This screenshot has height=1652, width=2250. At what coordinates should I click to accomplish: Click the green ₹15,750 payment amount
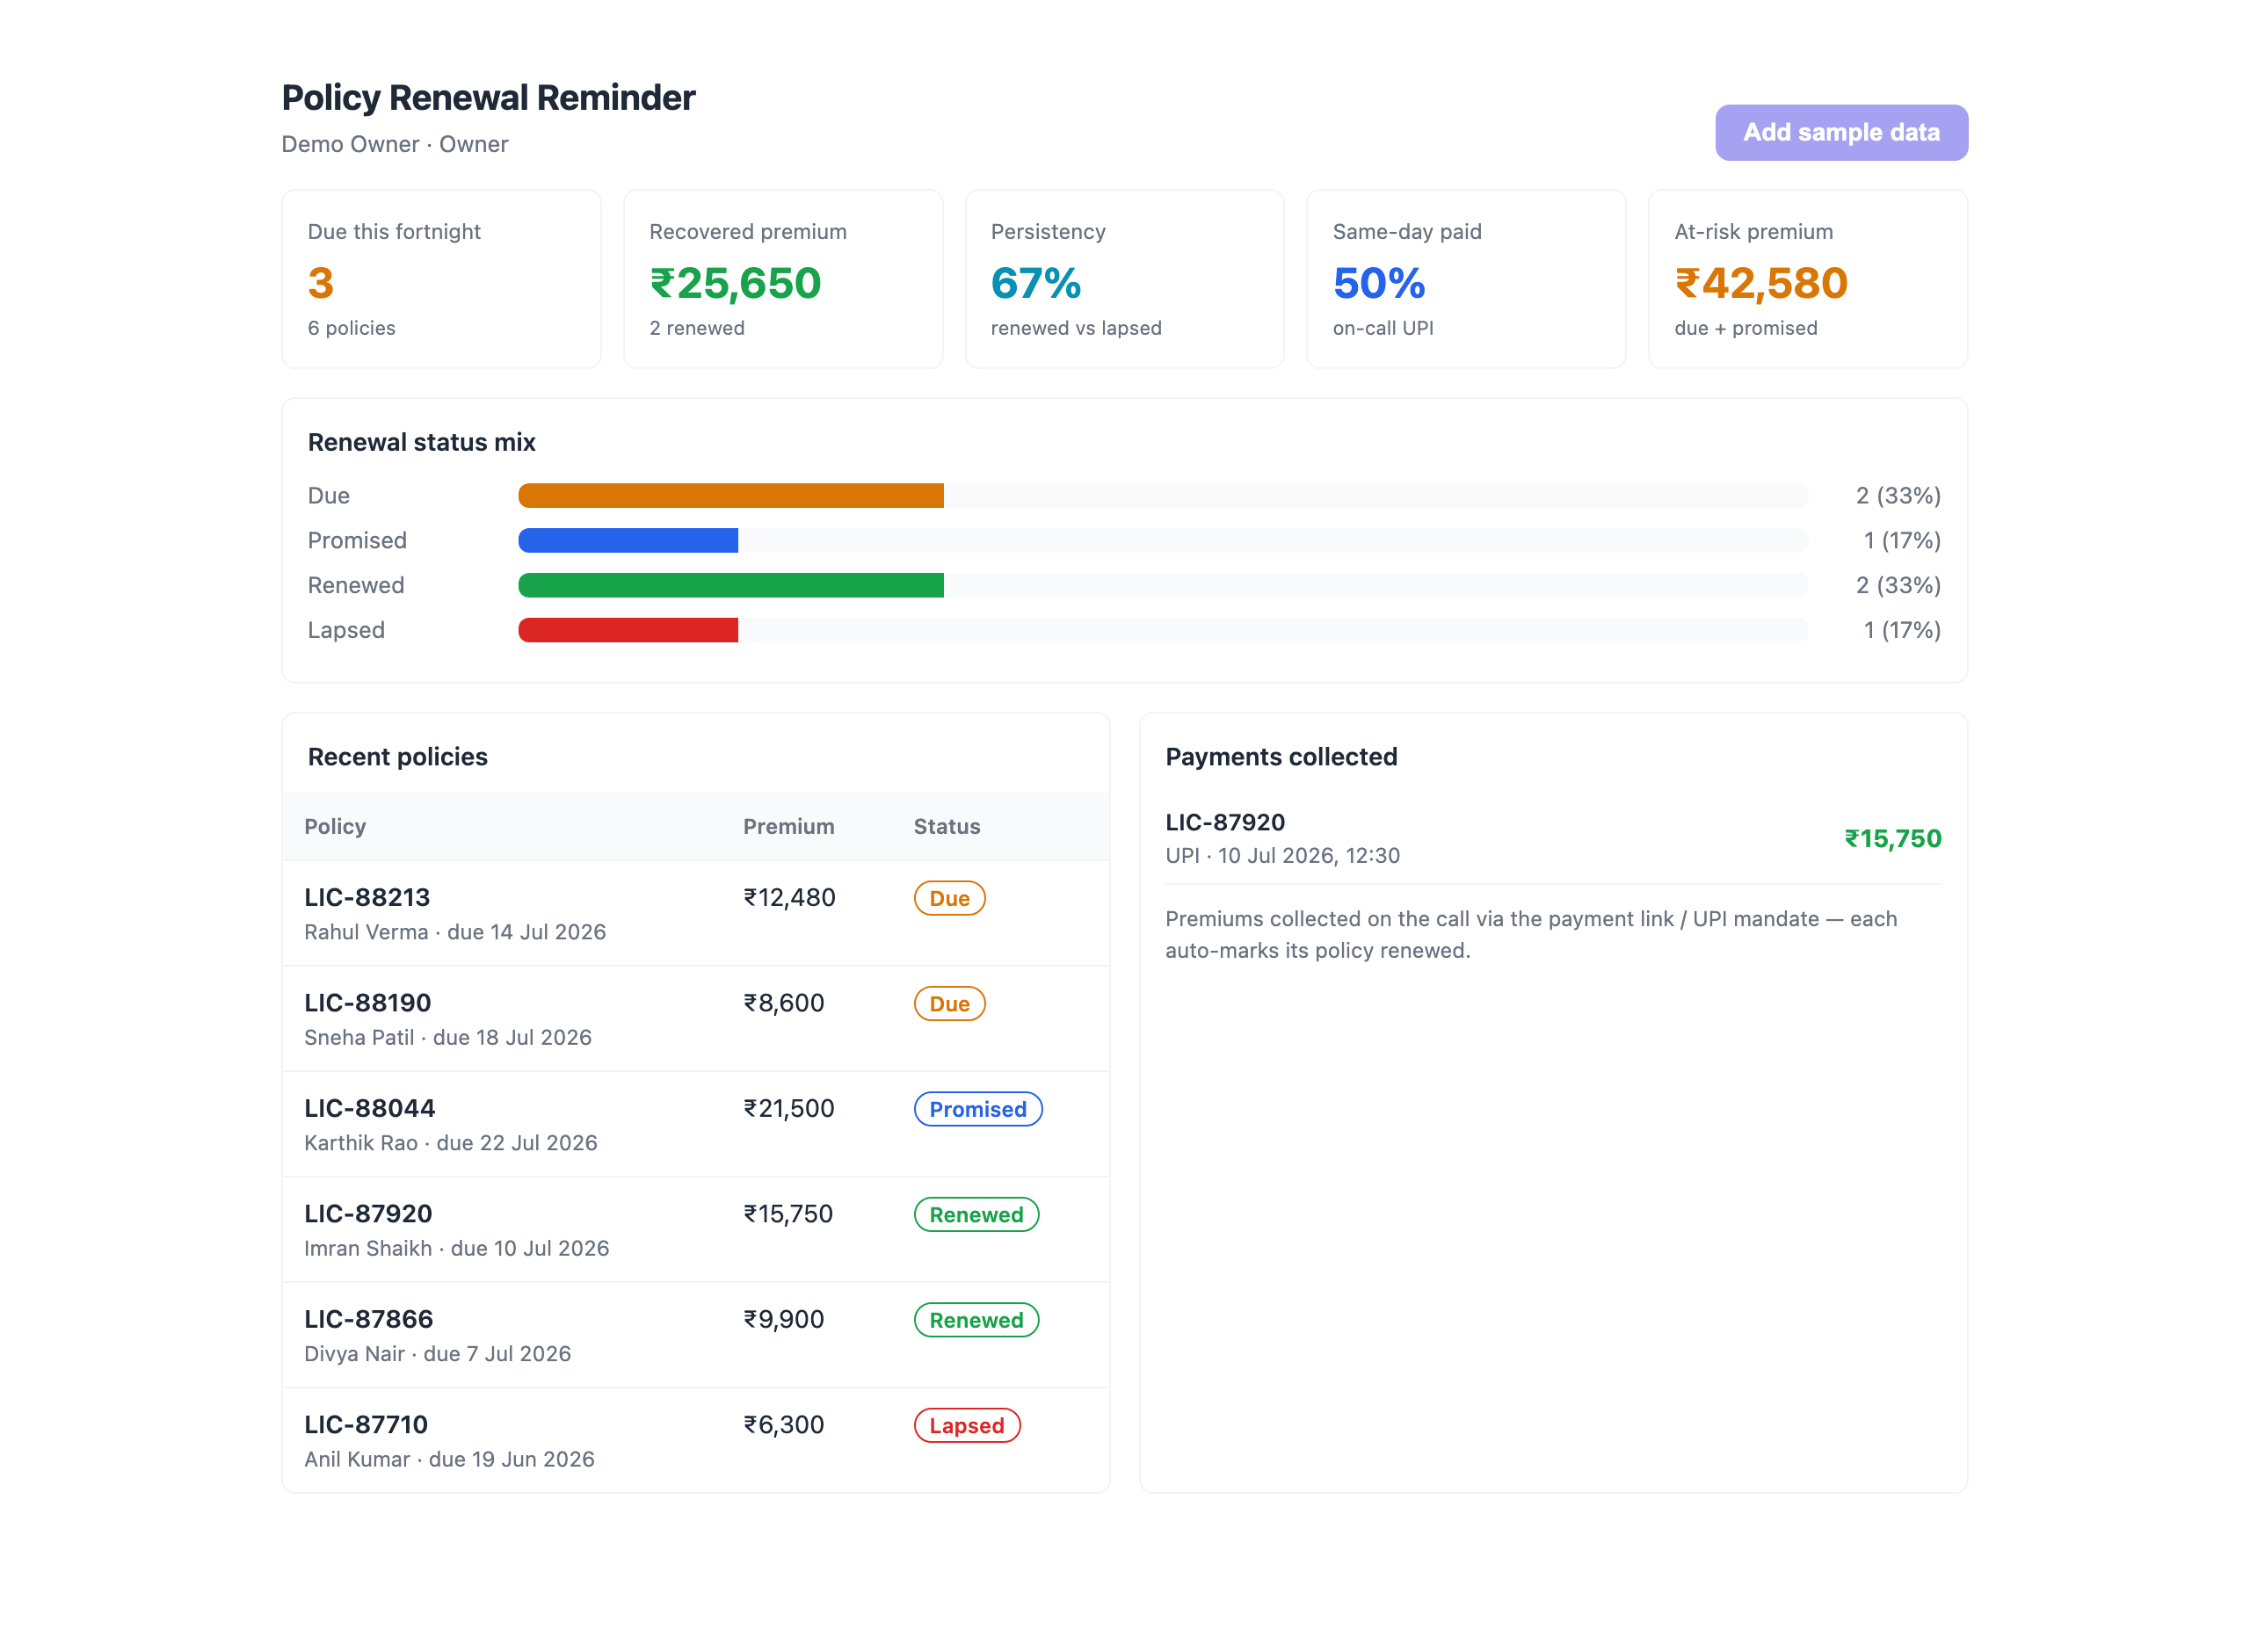pos(1892,838)
